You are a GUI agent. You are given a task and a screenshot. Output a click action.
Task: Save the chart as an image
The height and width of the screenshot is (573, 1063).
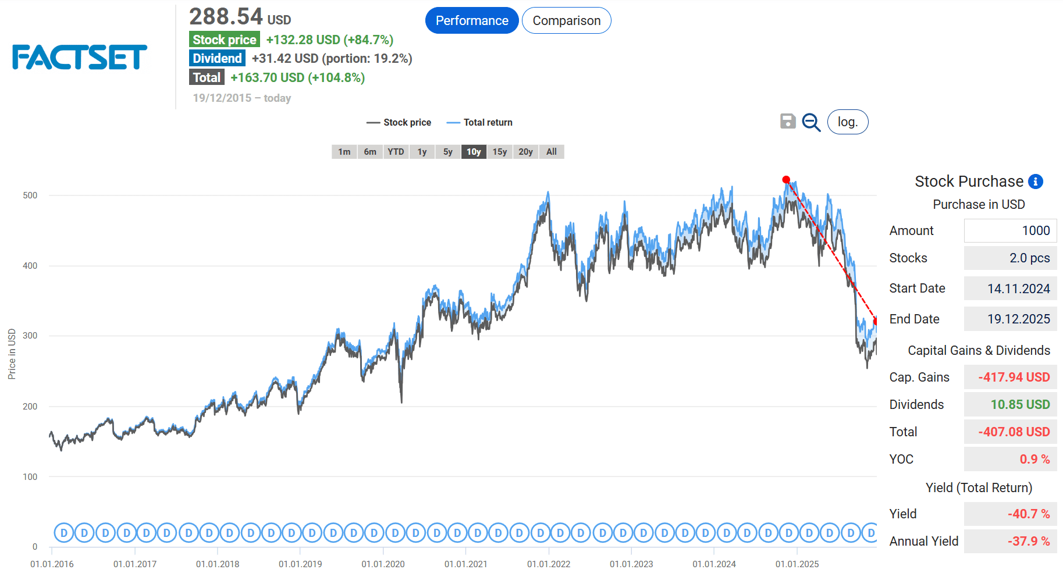[787, 122]
